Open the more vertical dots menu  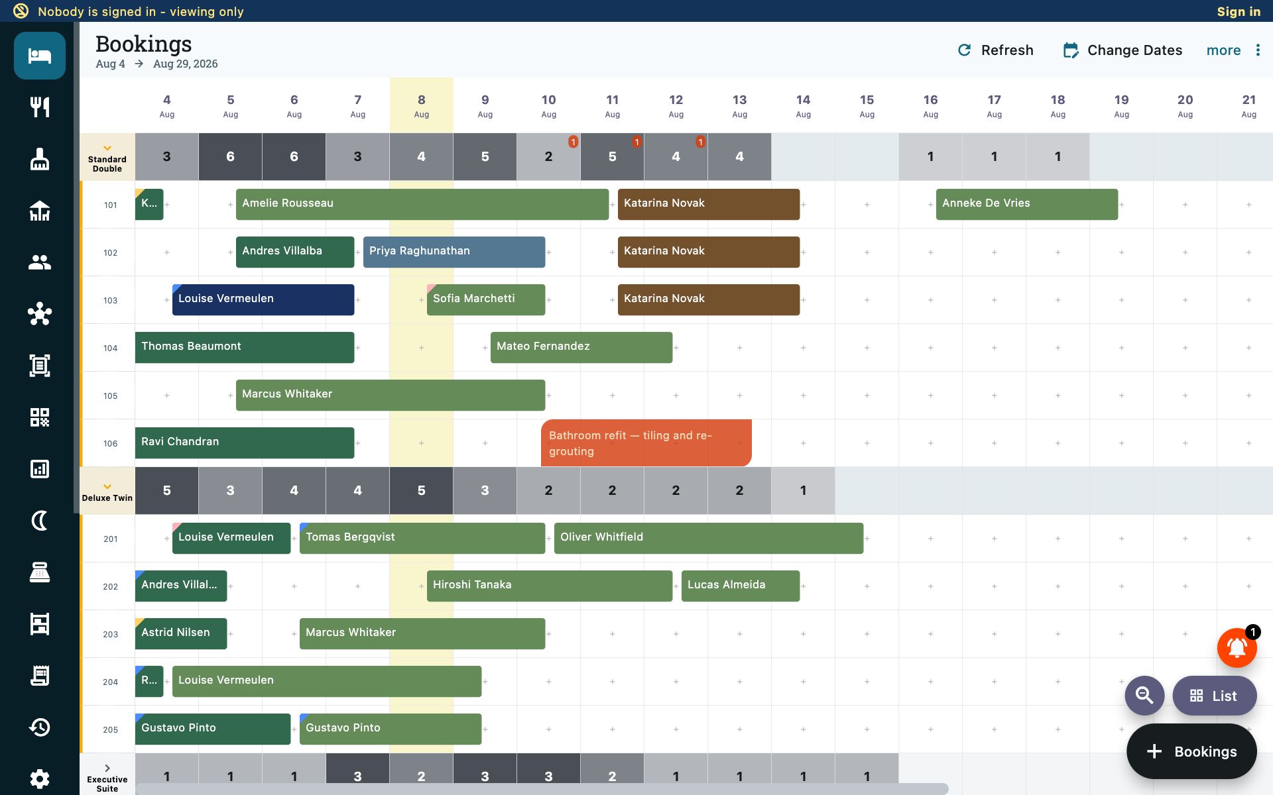pos(1258,50)
